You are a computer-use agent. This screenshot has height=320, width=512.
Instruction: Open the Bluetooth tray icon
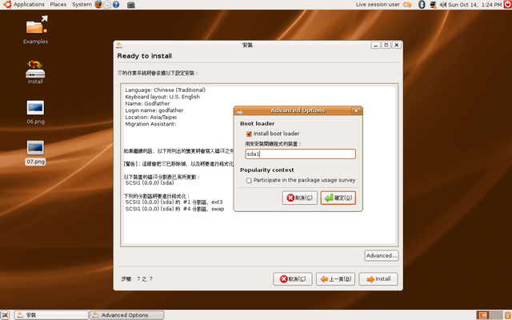coord(422,5)
